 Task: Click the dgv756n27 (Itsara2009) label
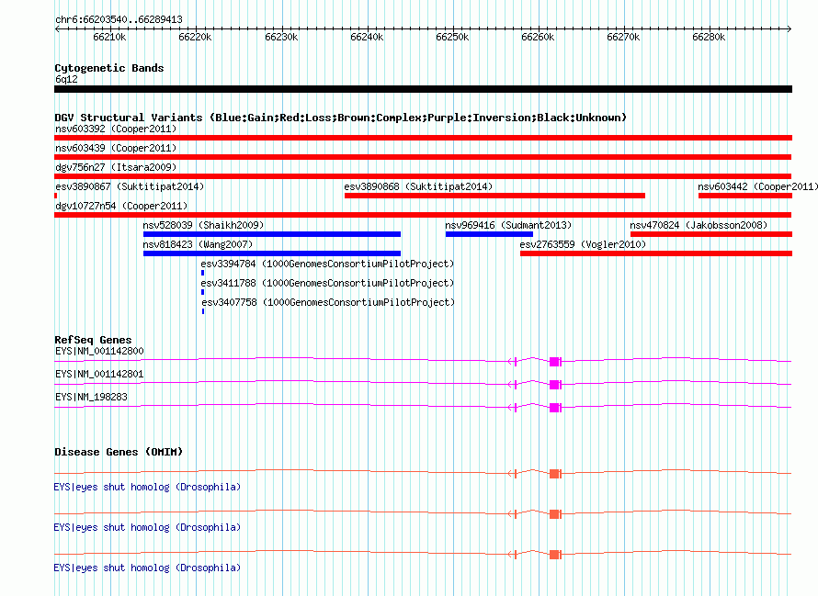(116, 167)
